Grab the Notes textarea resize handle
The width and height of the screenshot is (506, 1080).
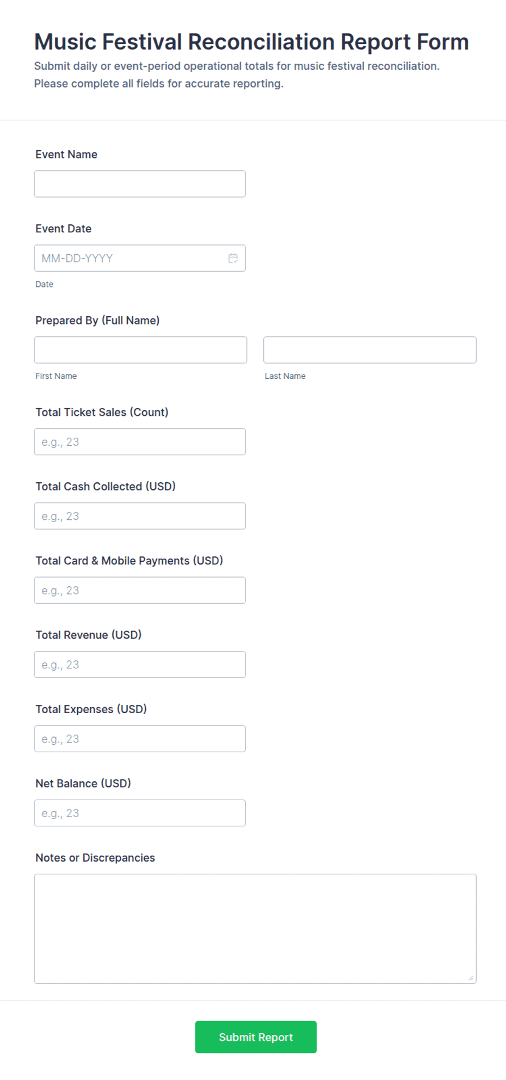pos(471,978)
